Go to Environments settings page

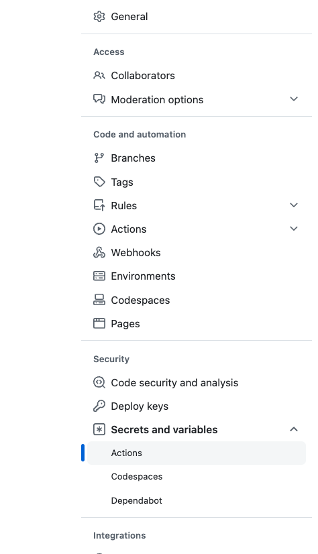tap(143, 276)
